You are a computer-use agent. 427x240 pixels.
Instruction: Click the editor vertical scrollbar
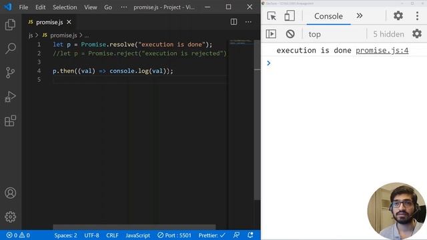257,120
